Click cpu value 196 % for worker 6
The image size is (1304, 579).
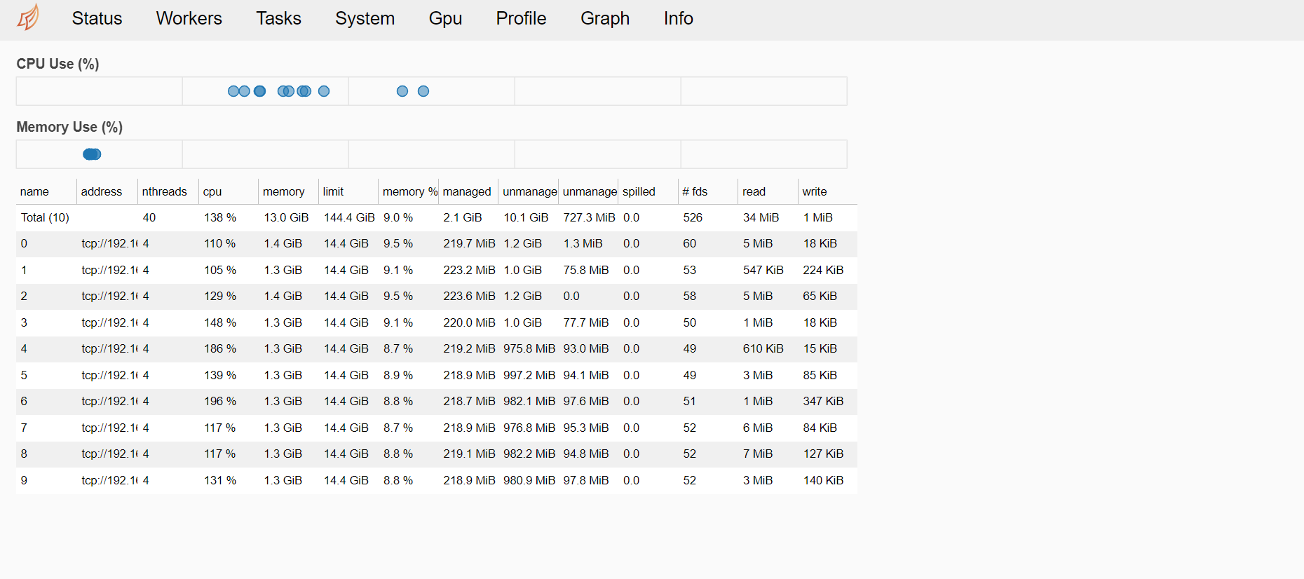pos(220,401)
